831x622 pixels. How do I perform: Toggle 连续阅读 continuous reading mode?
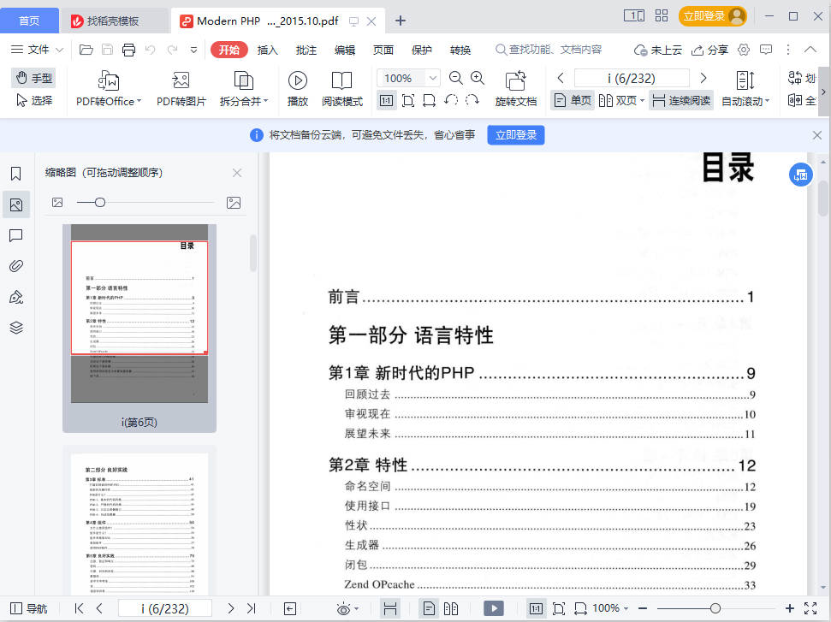click(680, 100)
